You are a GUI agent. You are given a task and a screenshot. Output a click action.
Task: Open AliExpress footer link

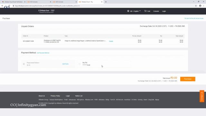click(80, 100)
